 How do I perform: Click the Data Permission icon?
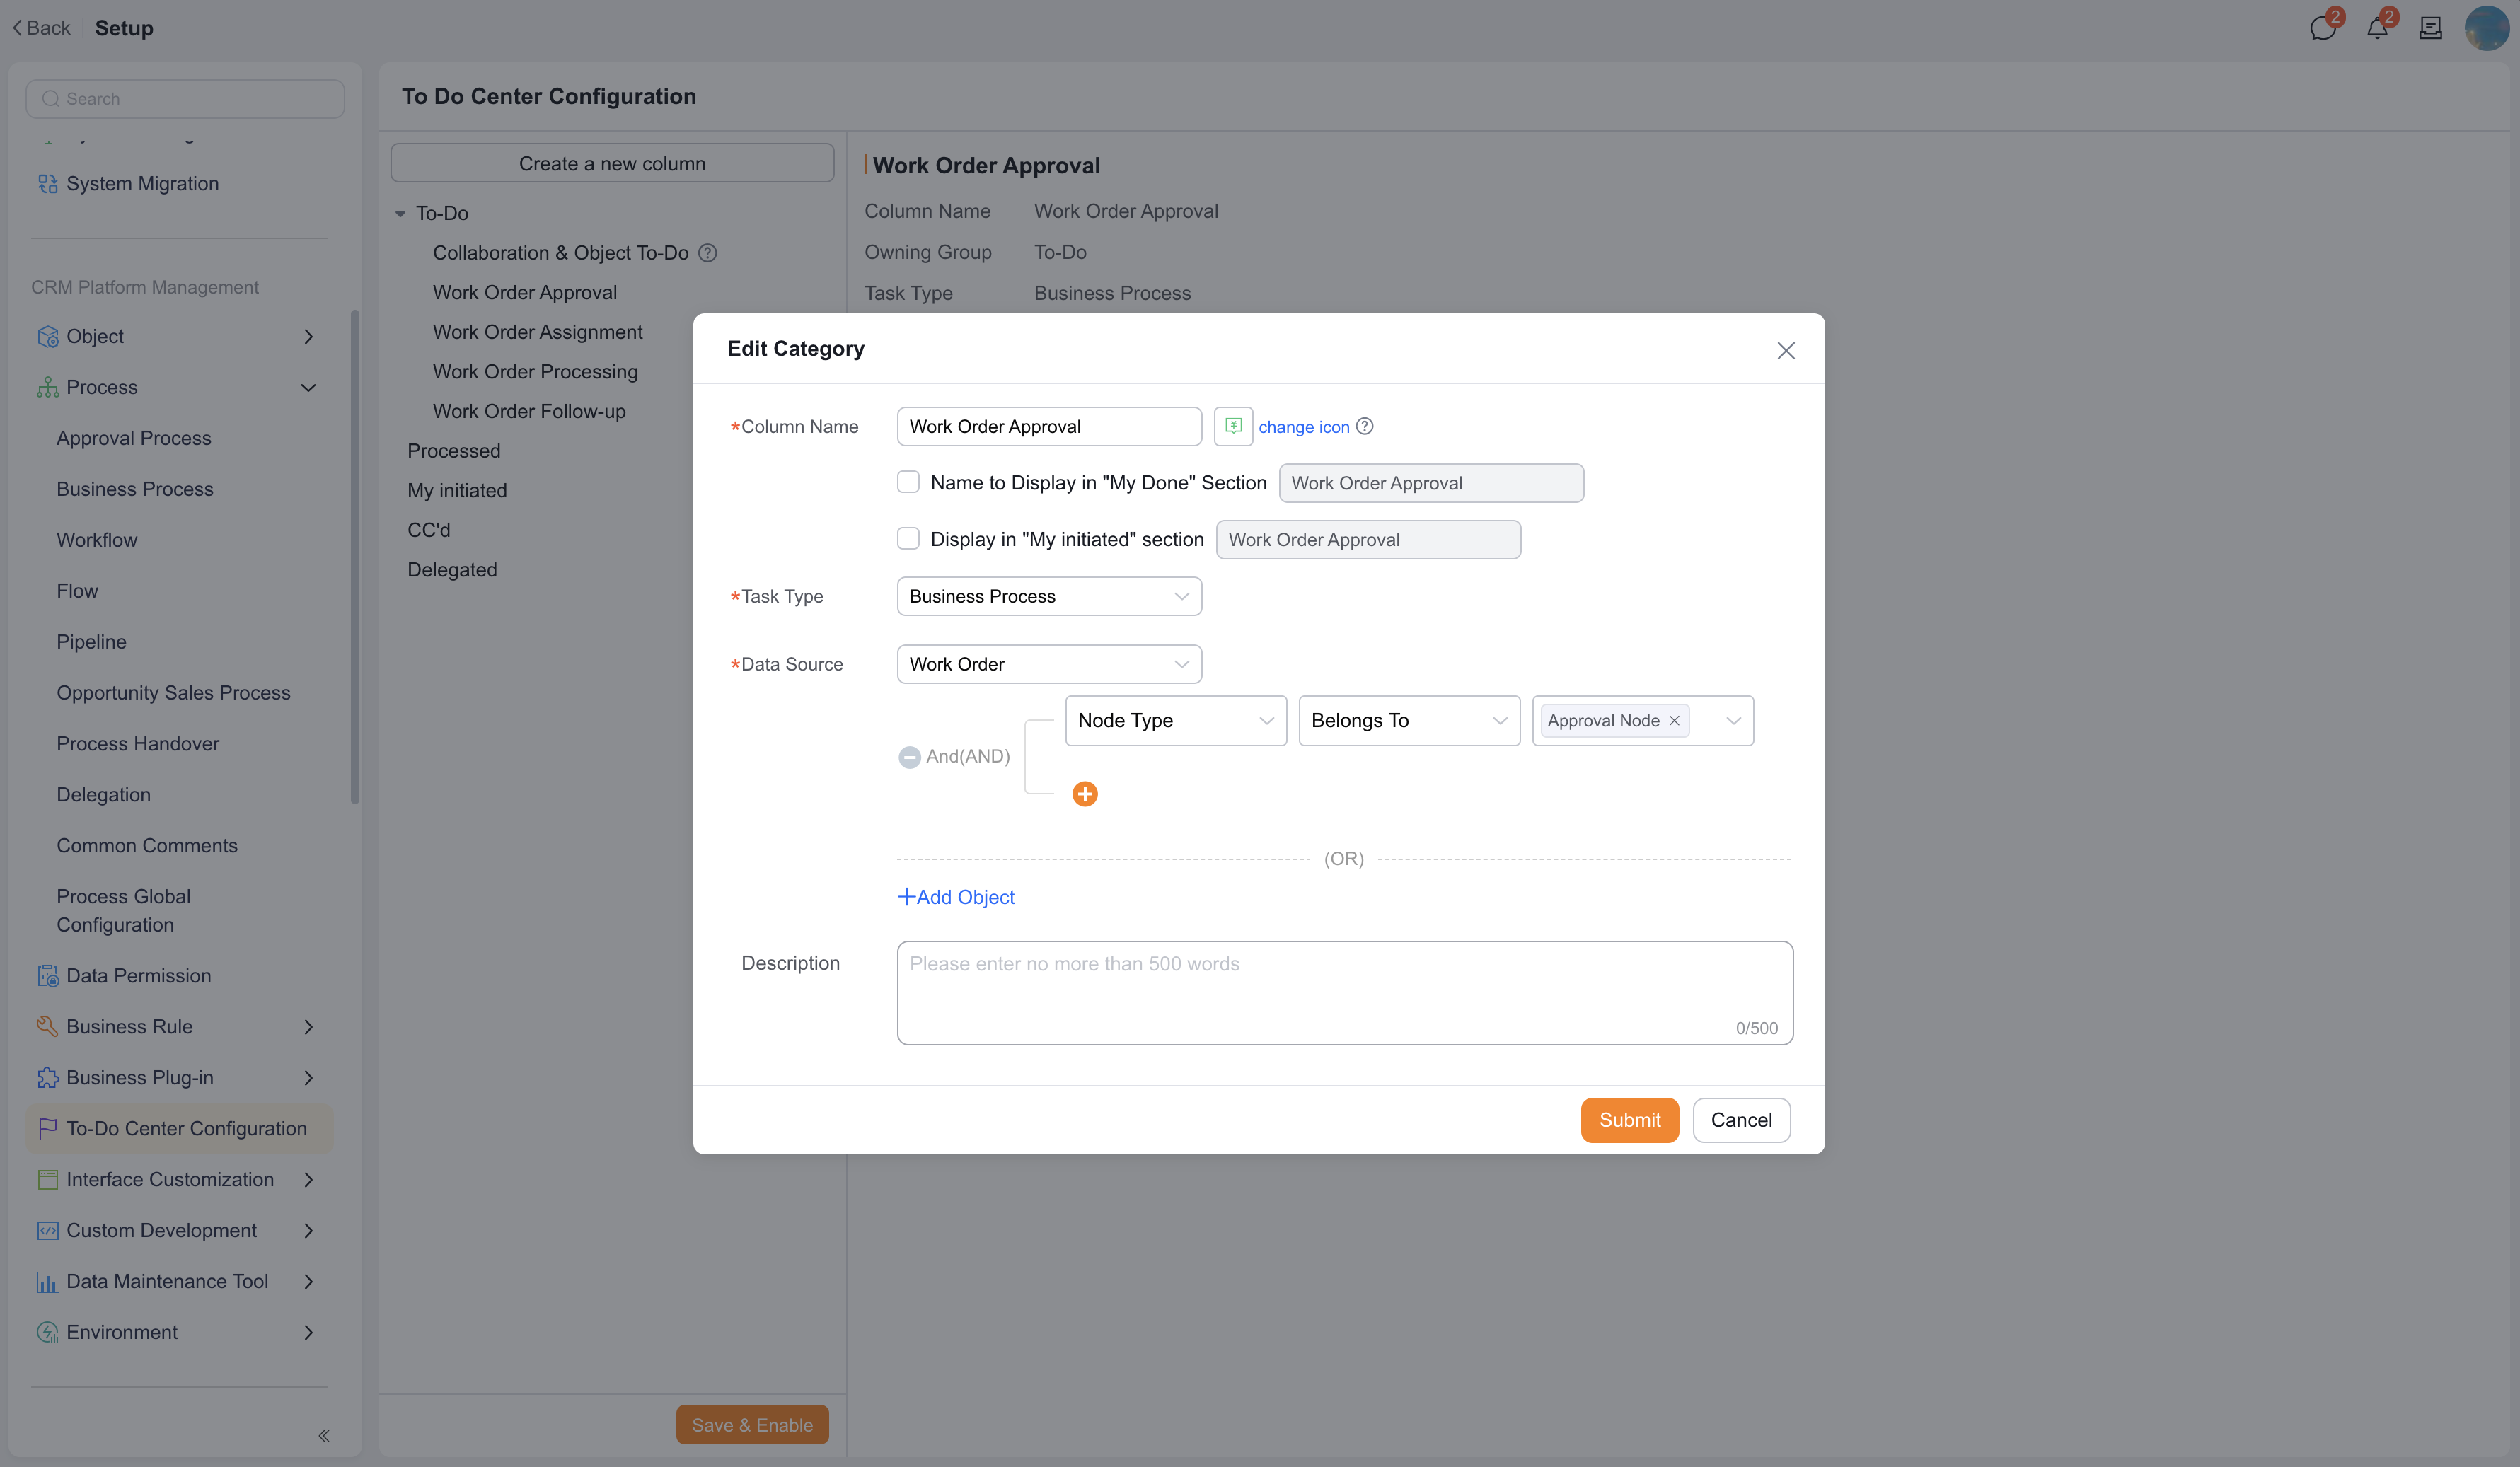point(47,976)
